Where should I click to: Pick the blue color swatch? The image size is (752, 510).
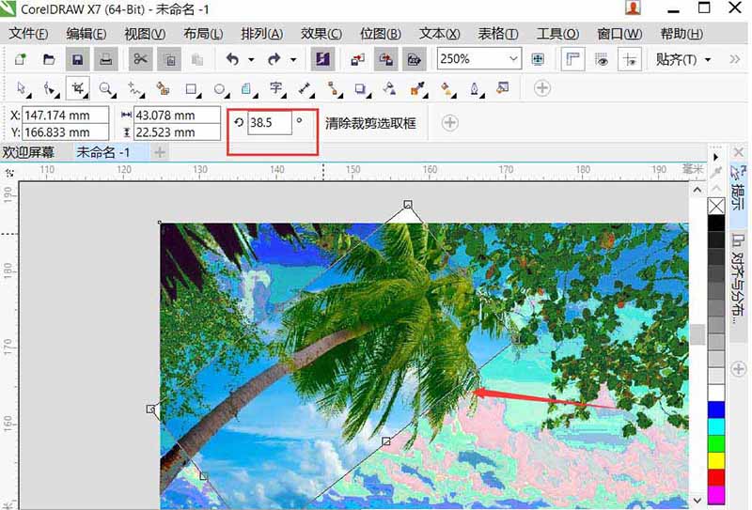[716, 410]
